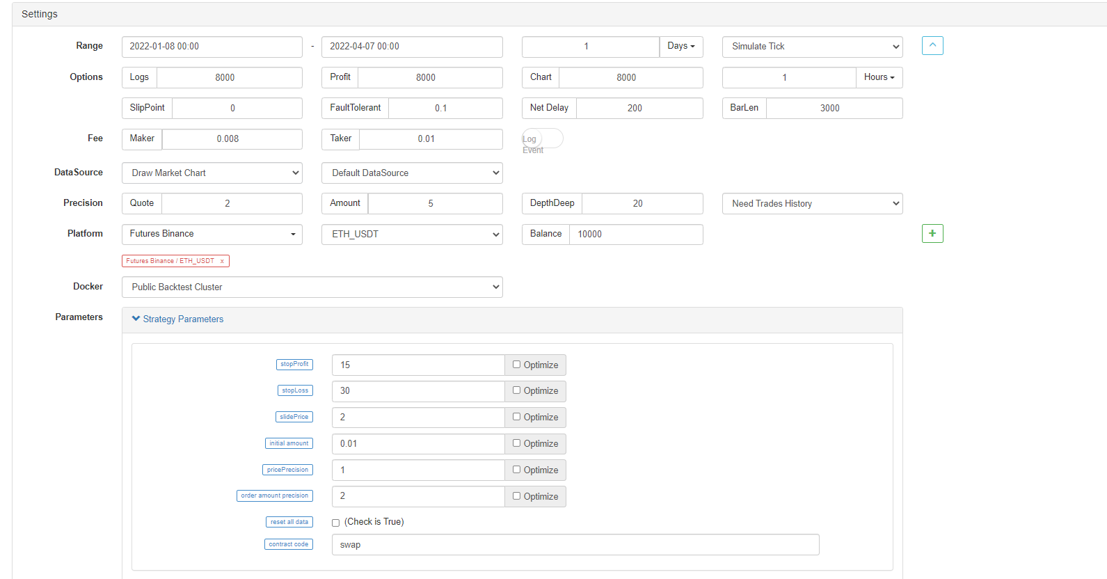Edit the initial amount value 0.01
The width and height of the screenshot is (1107, 579).
tap(418, 443)
